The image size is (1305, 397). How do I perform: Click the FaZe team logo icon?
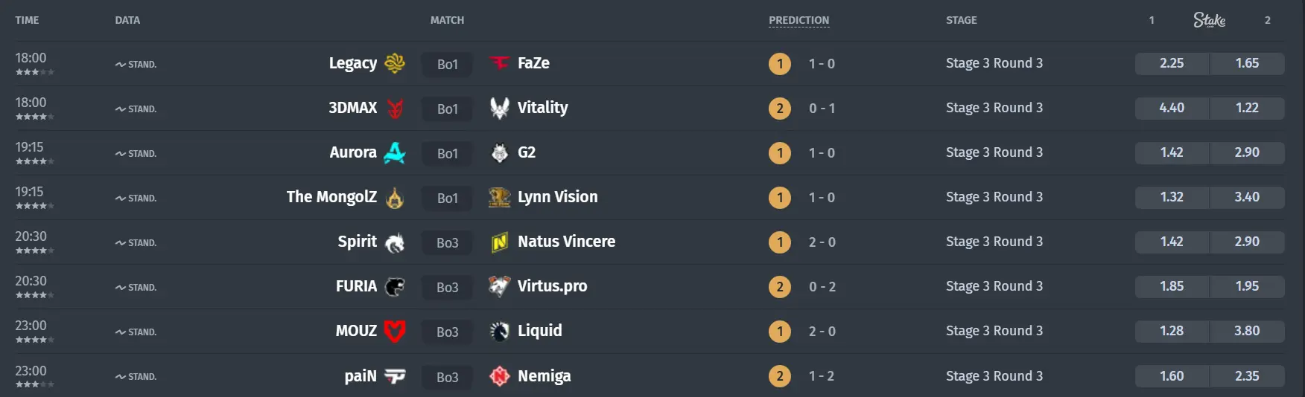click(x=499, y=63)
